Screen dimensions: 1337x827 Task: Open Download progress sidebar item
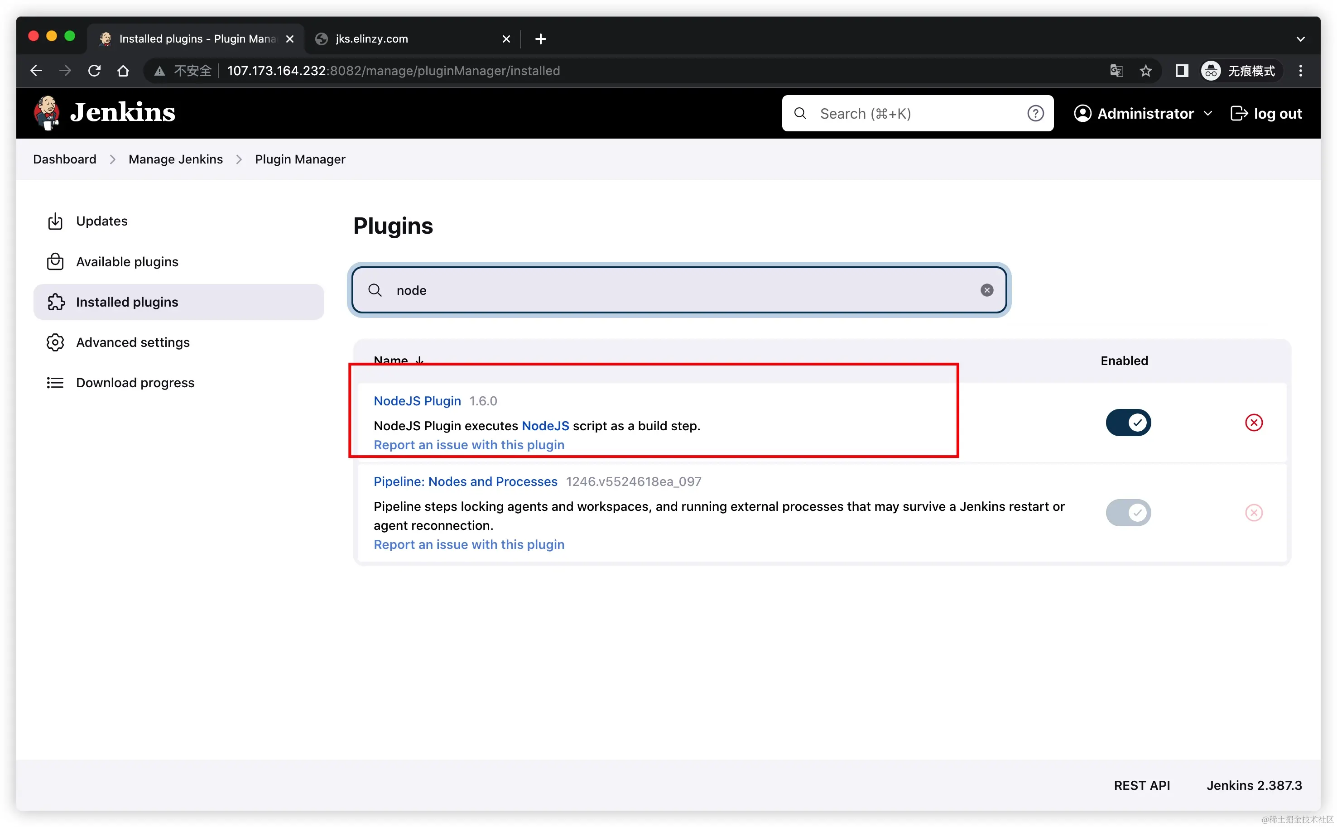tap(178, 382)
